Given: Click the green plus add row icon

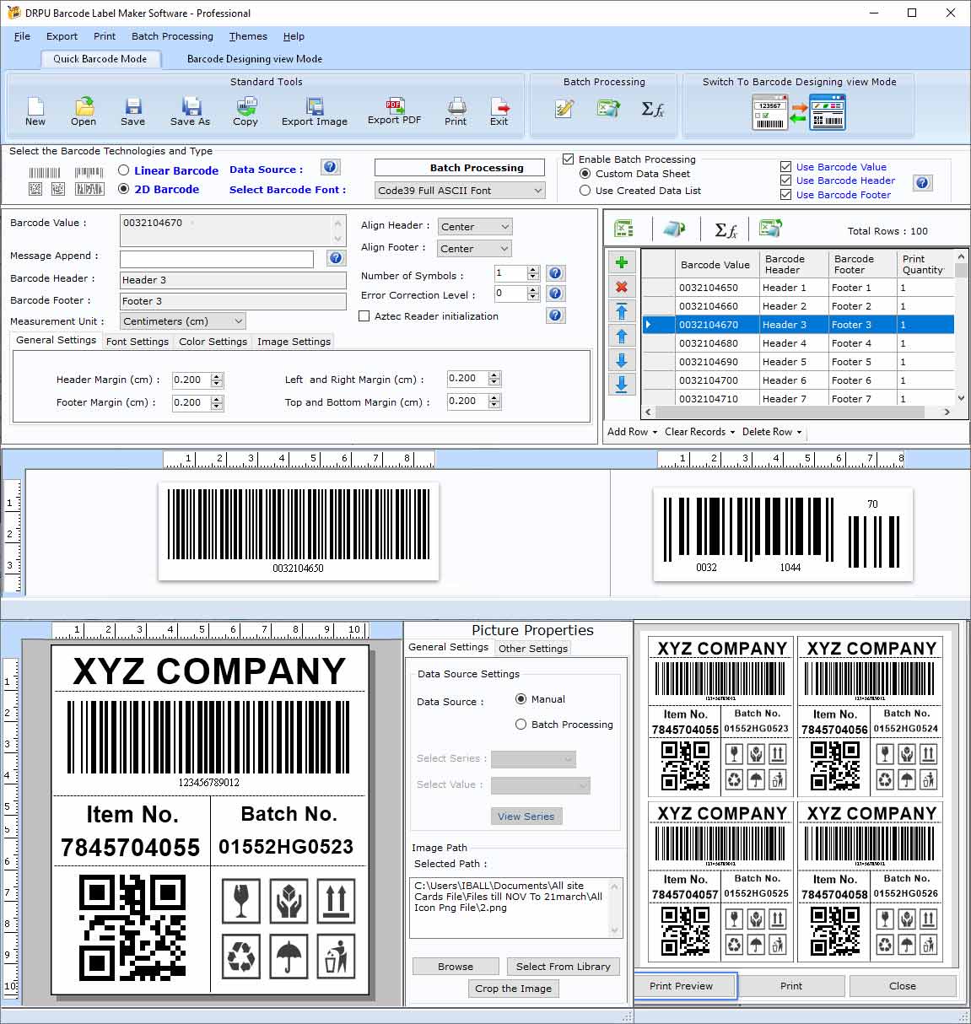Looking at the screenshot, I should pyautogui.click(x=622, y=262).
